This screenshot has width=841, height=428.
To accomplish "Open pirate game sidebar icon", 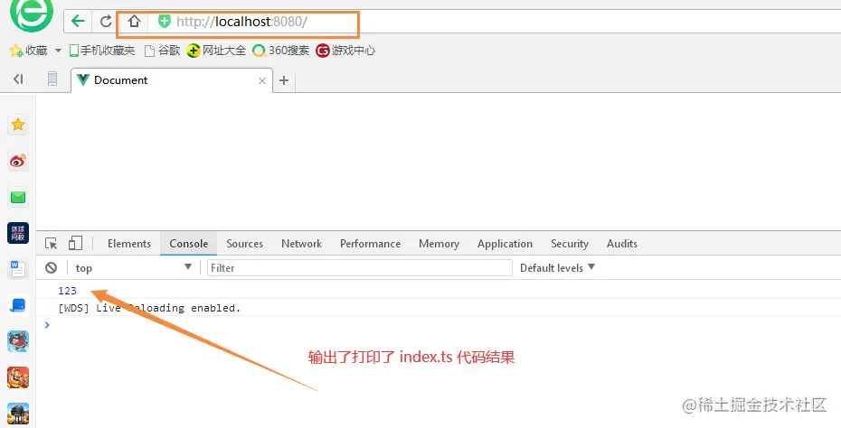I will (x=18, y=341).
